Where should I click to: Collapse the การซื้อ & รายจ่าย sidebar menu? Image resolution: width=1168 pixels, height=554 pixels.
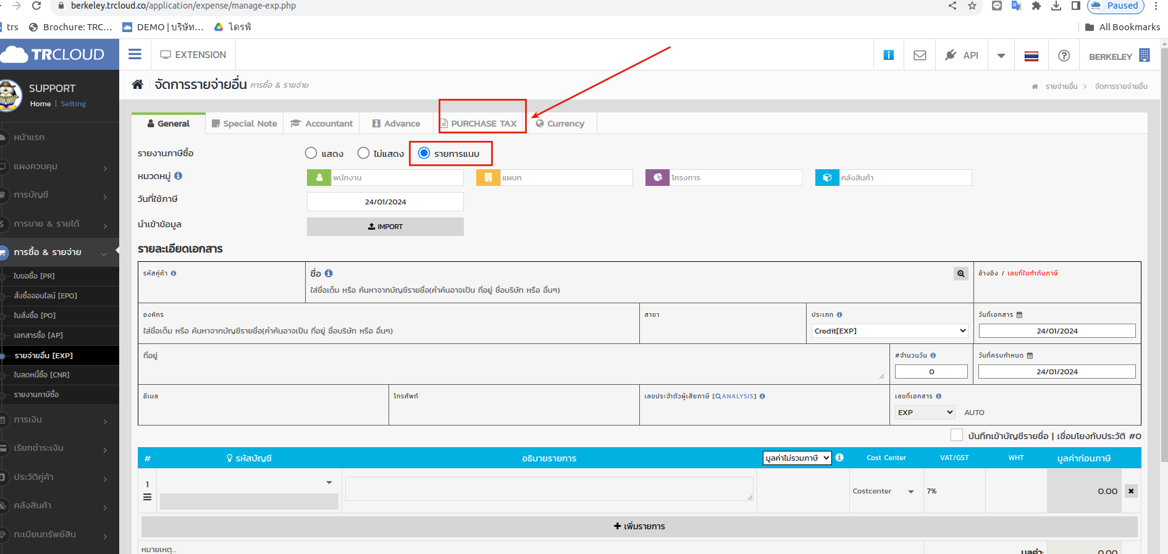pos(59,252)
